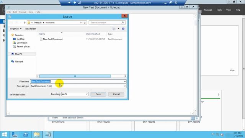This screenshot has width=245, height=138.
Task: Collapse the pane with Hide Folders
Action: 18,95
